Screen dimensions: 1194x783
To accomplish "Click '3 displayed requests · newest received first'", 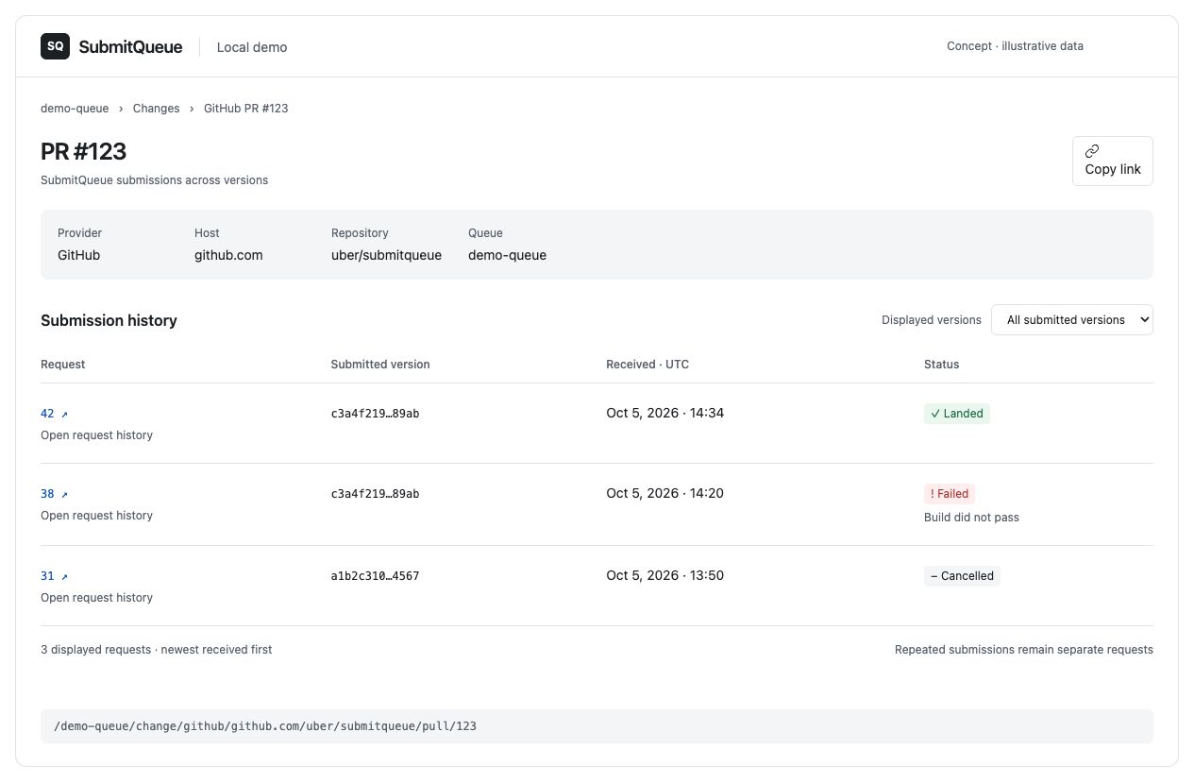I will click(156, 650).
